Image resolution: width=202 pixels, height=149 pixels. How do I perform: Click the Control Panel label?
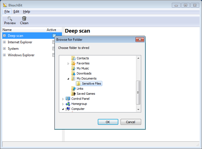80,99
